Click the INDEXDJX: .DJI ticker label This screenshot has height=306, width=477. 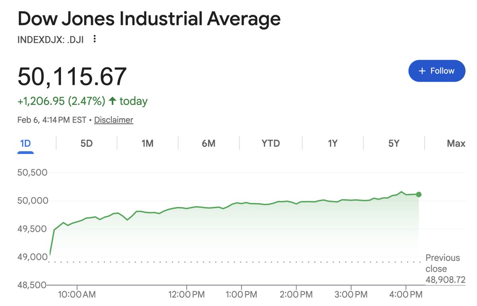(x=50, y=39)
